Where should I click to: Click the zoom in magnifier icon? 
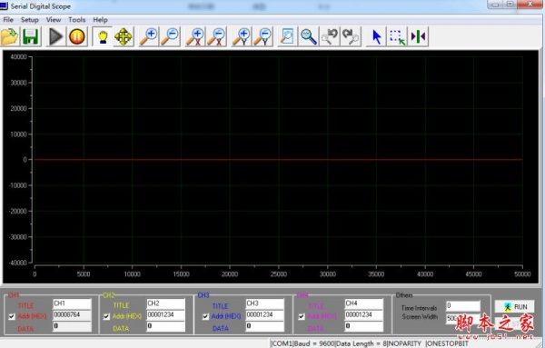pyautogui.click(x=149, y=36)
